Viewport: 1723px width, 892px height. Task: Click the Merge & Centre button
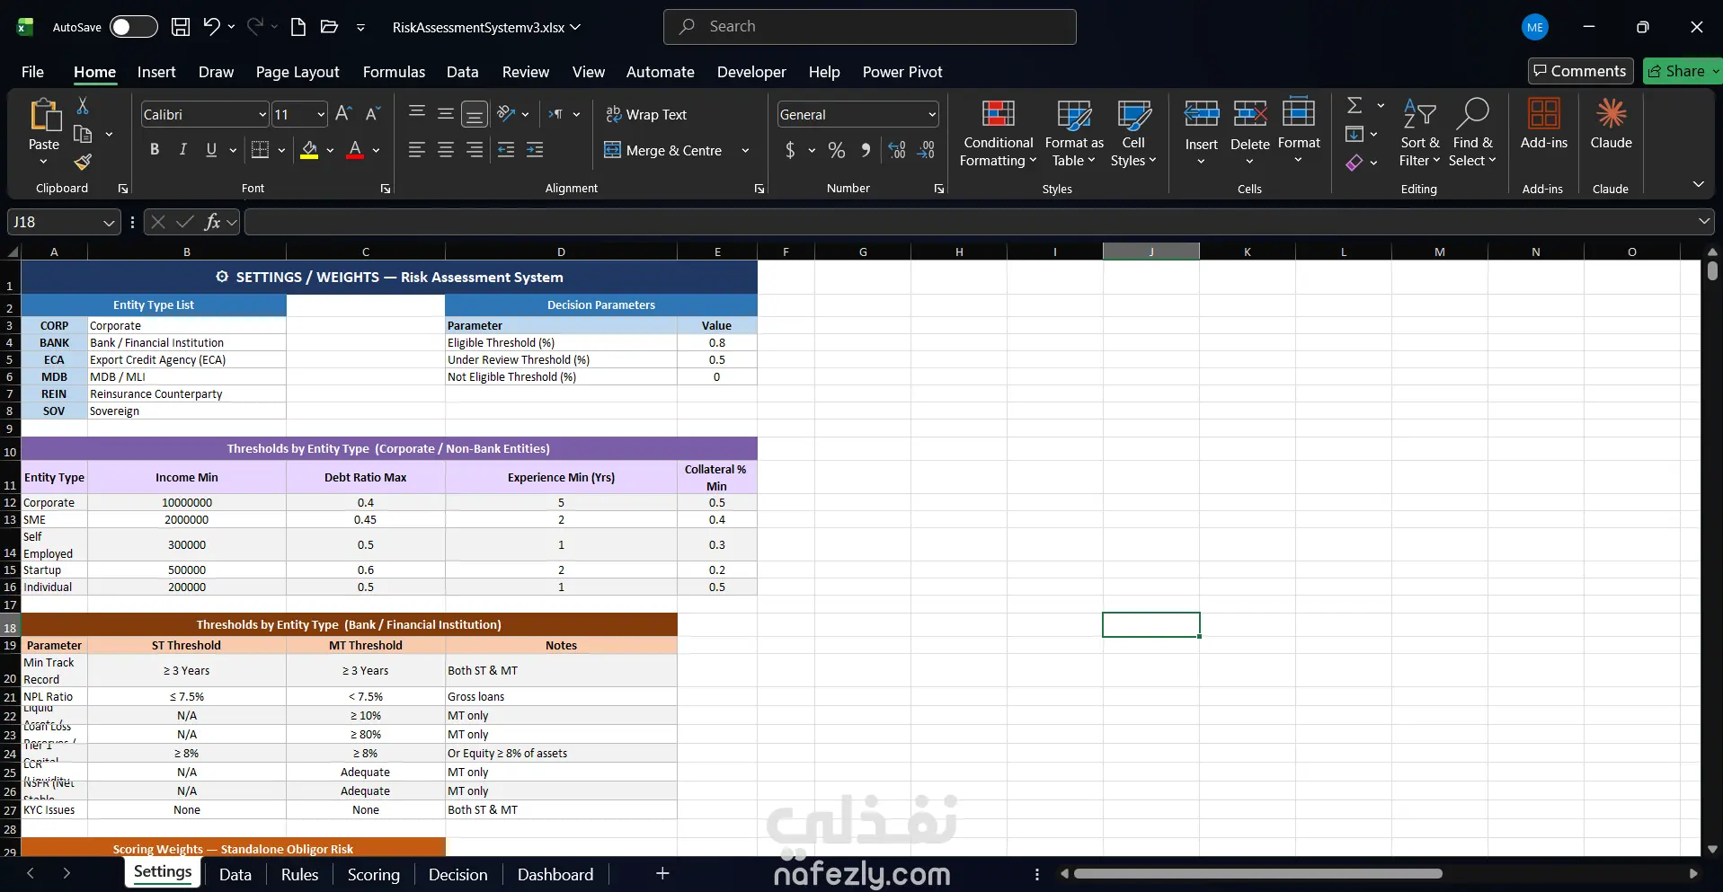point(664,150)
